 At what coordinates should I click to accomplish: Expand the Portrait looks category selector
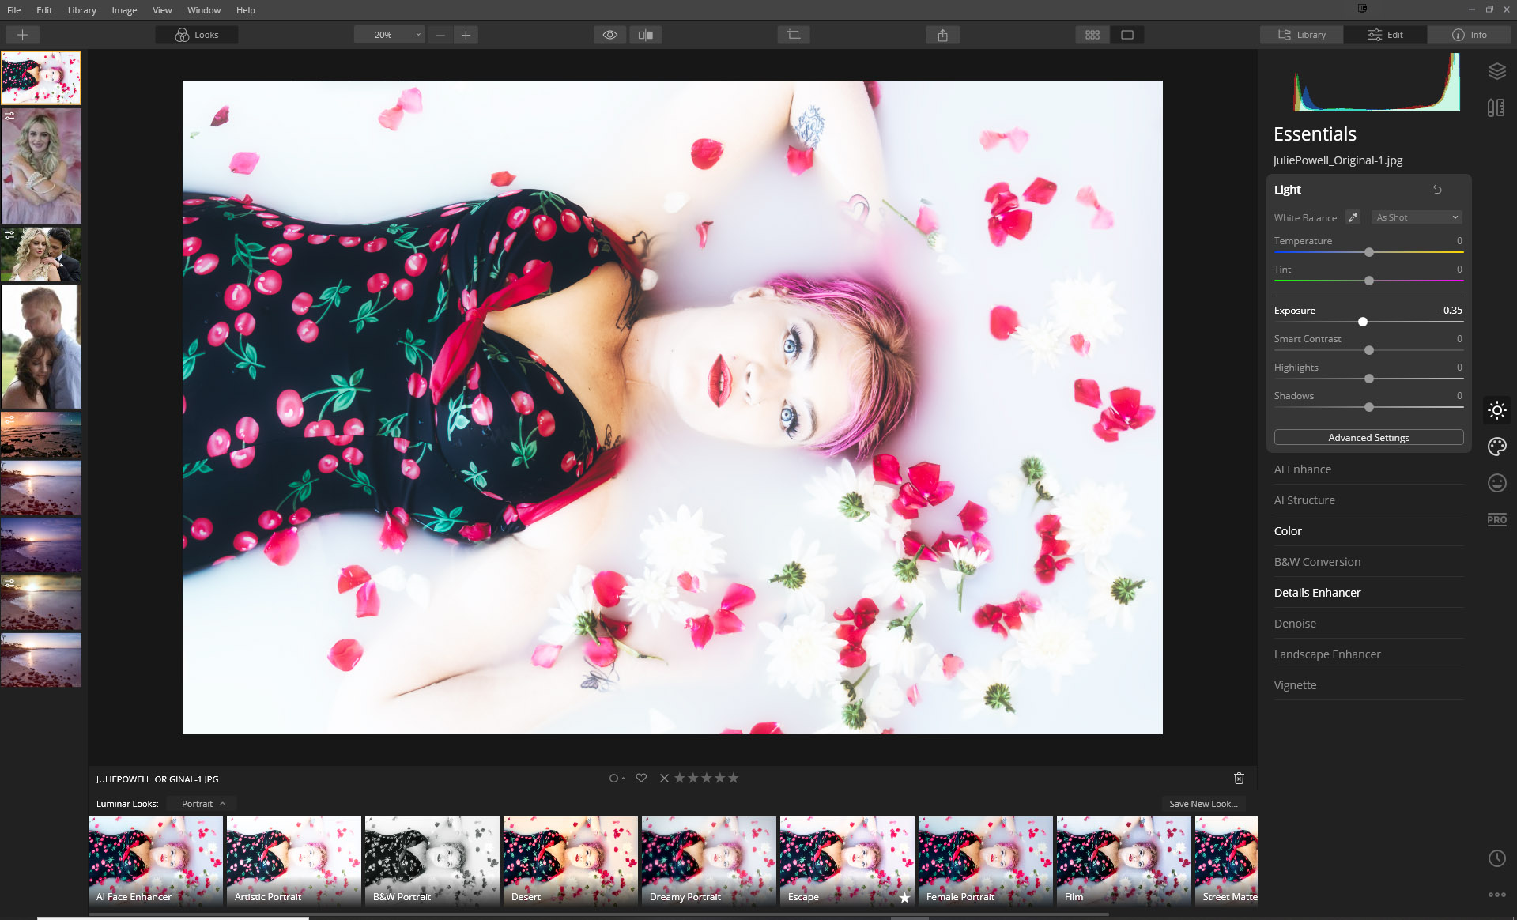203,804
